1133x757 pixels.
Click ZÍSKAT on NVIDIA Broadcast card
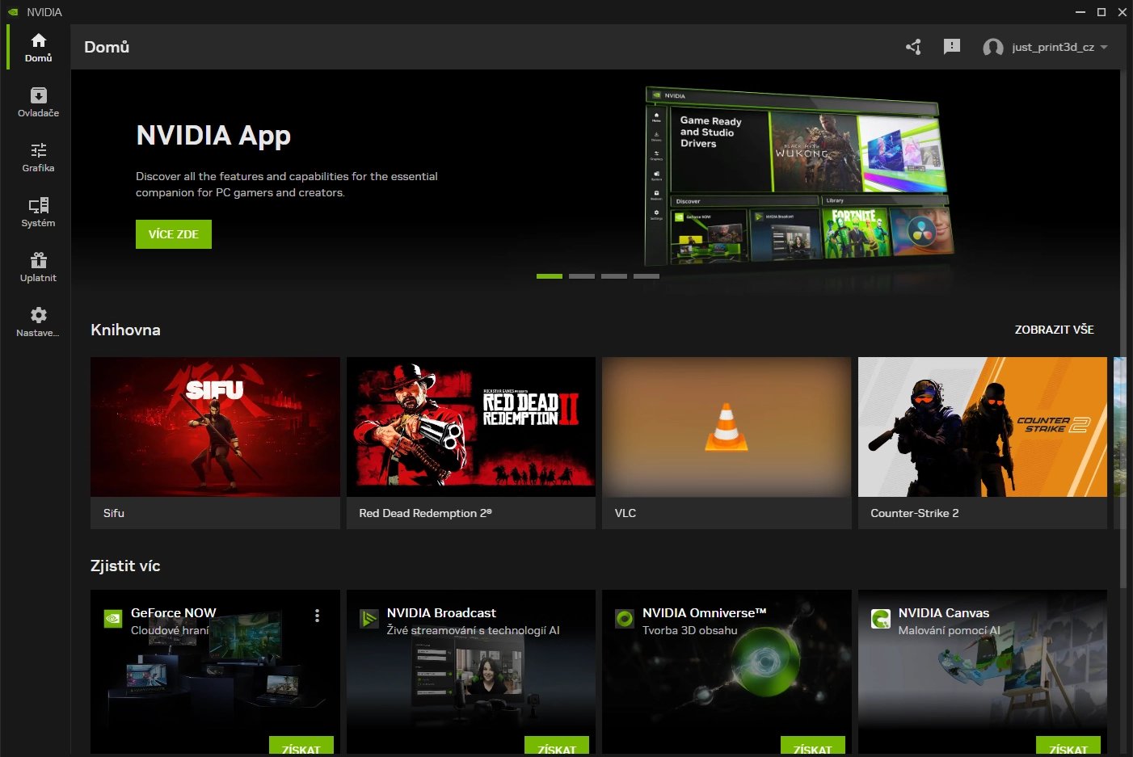click(557, 746)
